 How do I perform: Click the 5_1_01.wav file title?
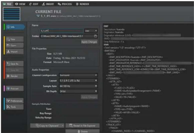[x=48, y=16]
